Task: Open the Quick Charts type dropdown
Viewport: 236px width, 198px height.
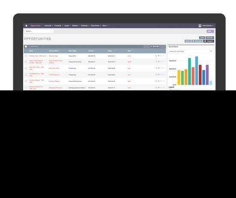Action: coord(191,51)
